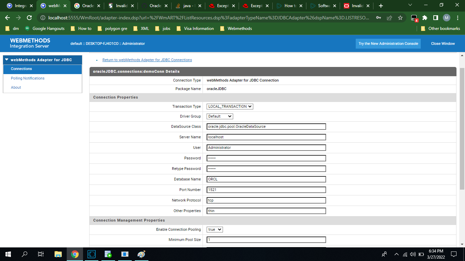Screen dimensions: 465x261
Task: Open File Explorer from the taskbar
Action: tap(58, 254)
